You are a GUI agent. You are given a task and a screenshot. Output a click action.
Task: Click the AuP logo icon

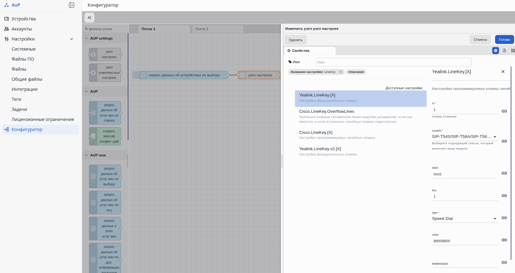point(7,5)
